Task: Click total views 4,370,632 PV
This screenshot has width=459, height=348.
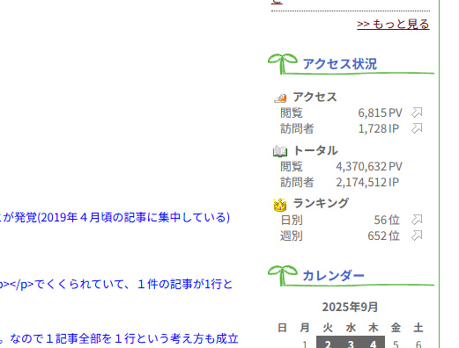Action: (x=369, y=166)
